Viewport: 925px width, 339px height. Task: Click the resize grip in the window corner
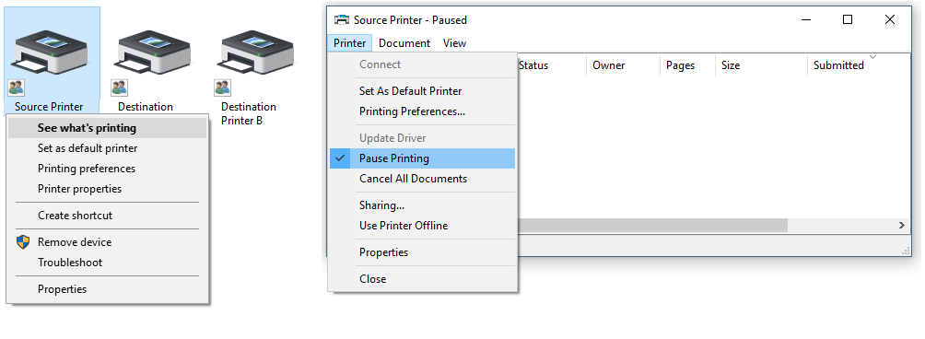pyautogui.click(x=907, y=251)
